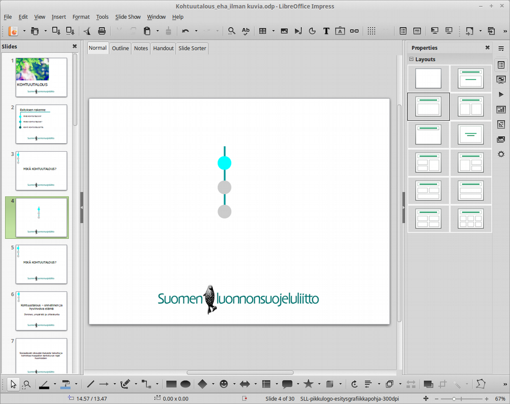Click the Paste clipboard icon
Image resolution: width=510 pixels, height=404 pixels.
click(147, 31)
